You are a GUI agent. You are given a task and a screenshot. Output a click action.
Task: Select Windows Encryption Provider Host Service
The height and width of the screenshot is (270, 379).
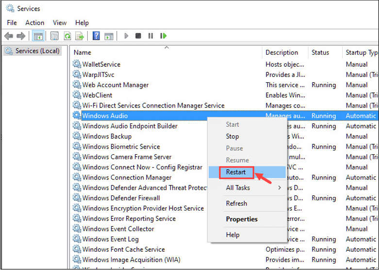tap(143, 208)
